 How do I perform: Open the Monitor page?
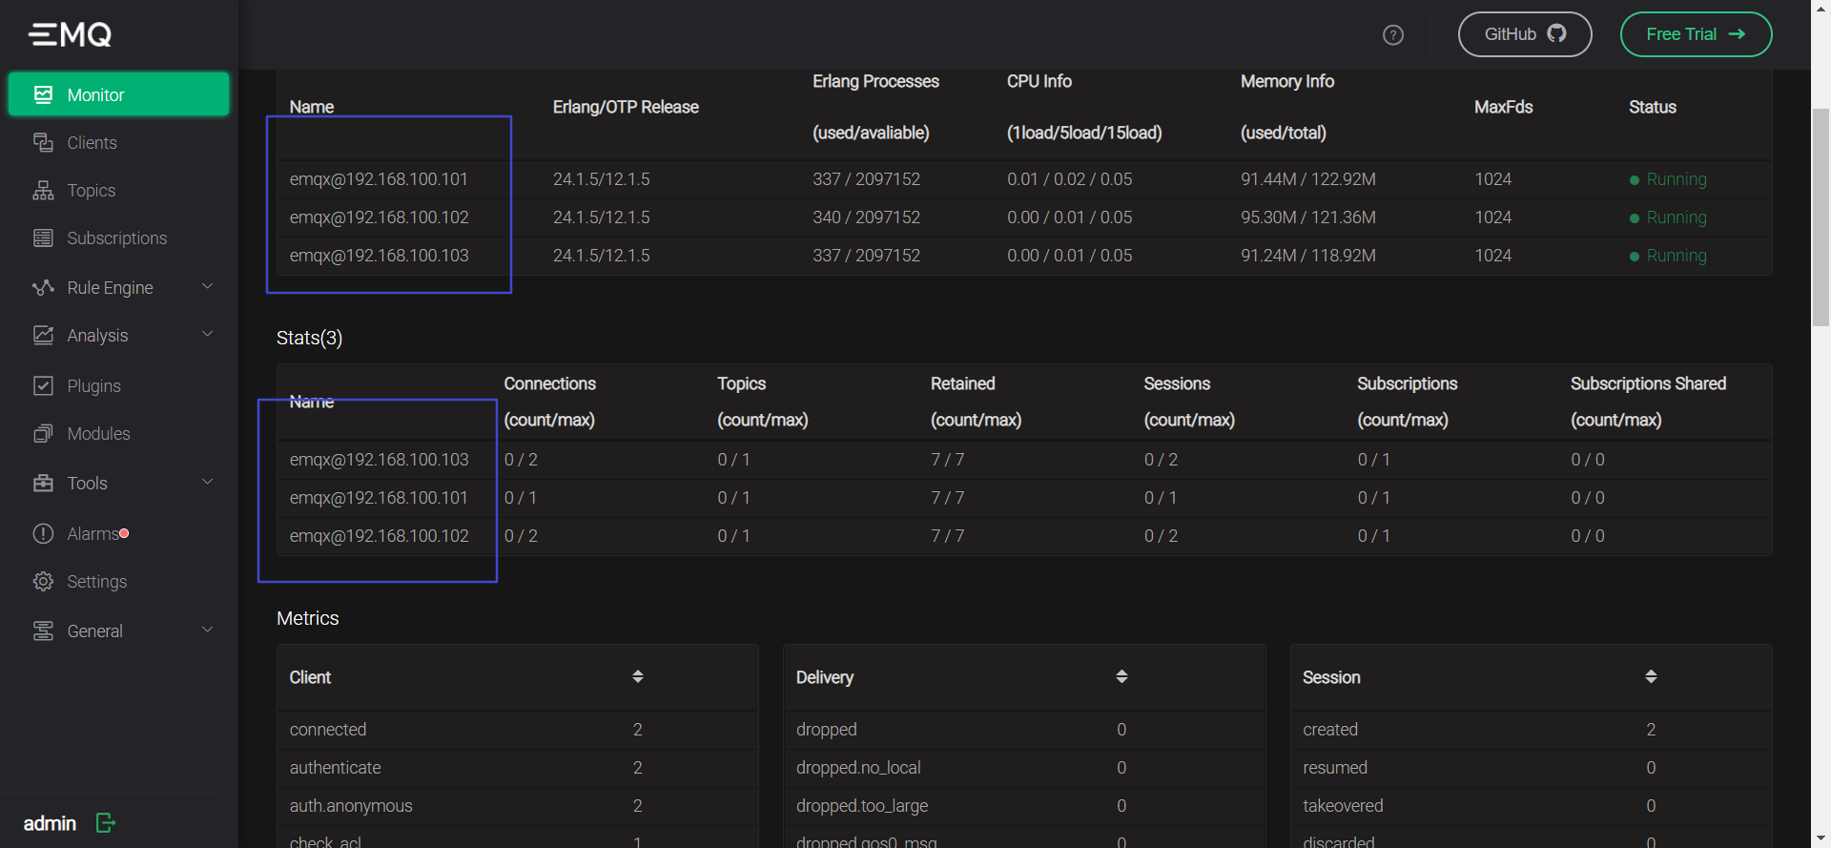point(119,94)
